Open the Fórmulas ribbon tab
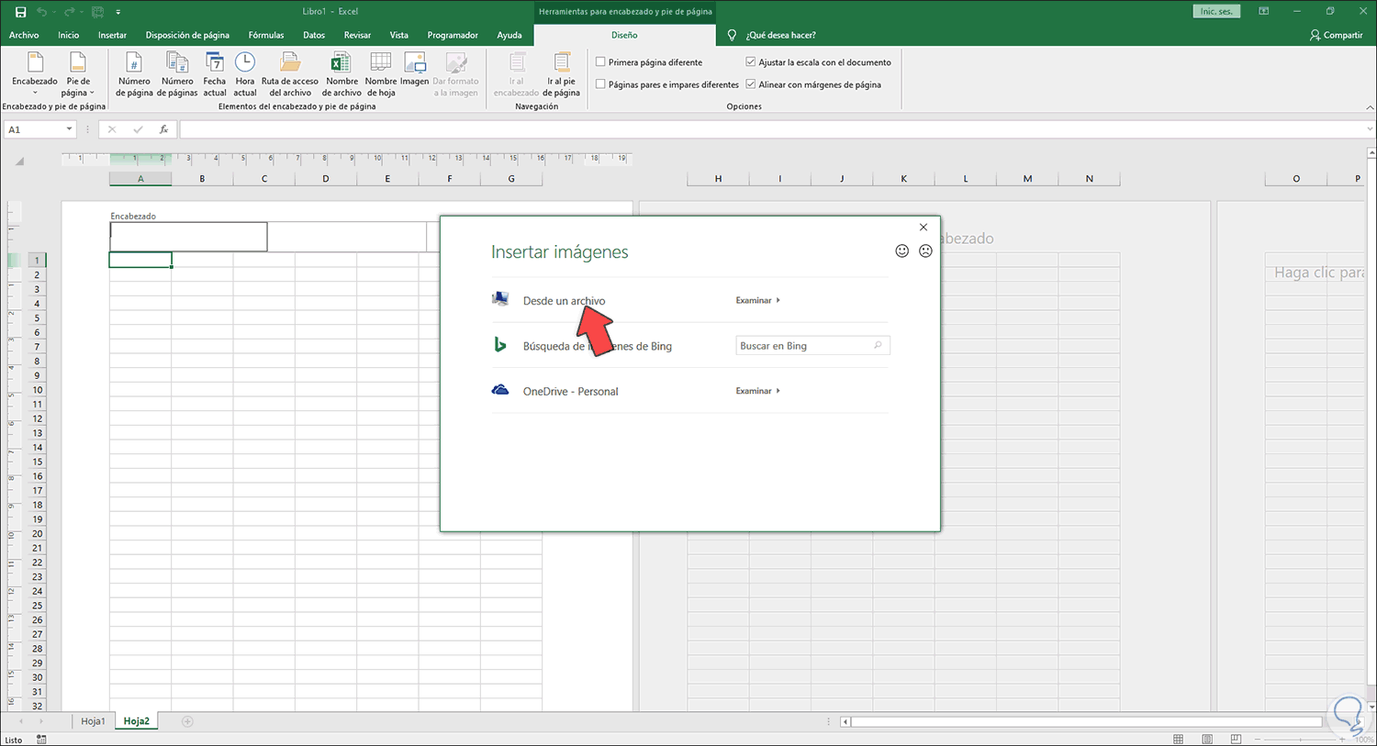 [x=265, y=35]
